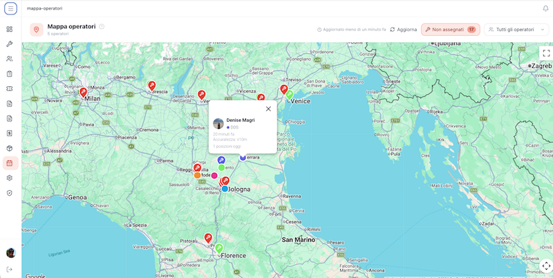Screen dimensions: 553x278
Task: Open the map camera controls button
Action: tap(546, 266)
